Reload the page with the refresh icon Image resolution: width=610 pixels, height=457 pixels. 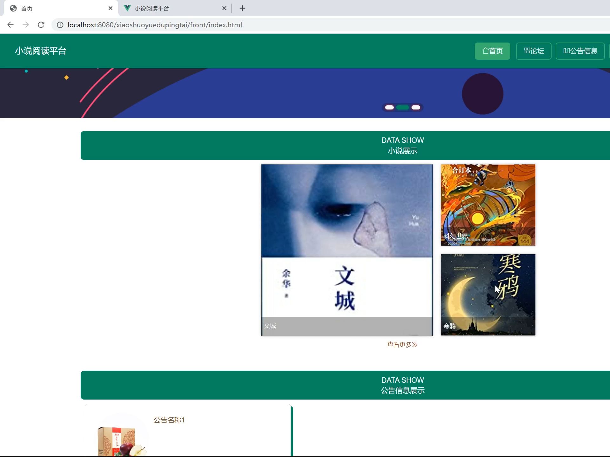point(41,25)
